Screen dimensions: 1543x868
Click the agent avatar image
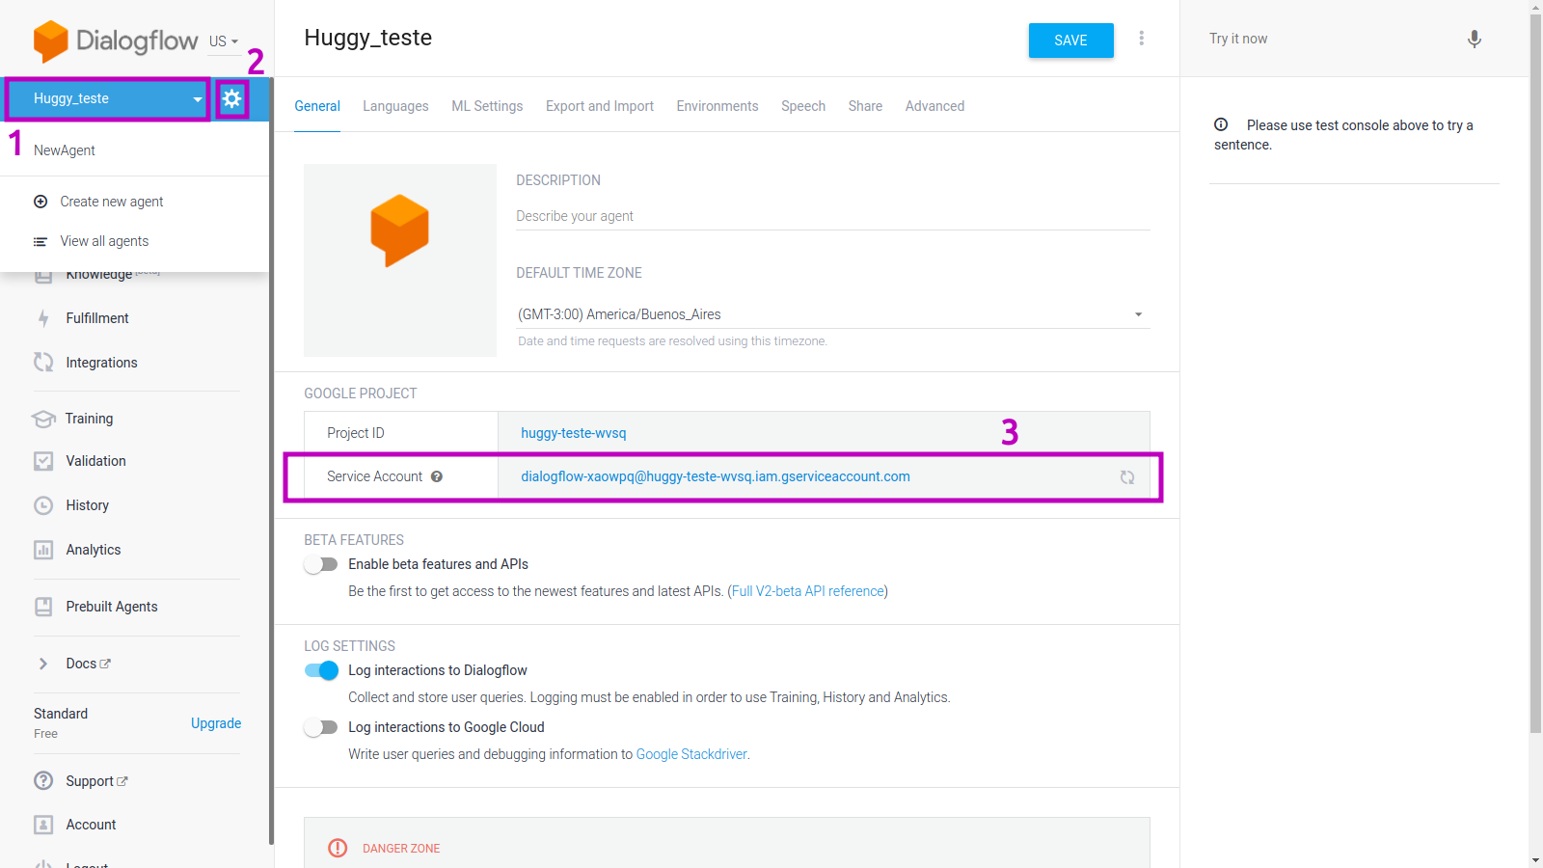click(x=400, y=260)
